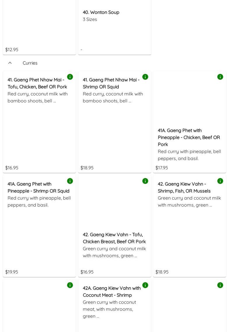Image resolution: width=229 pixels, height=332 pixels.
Task: Collapse the Curries section chevron
Action: point(10,63)
